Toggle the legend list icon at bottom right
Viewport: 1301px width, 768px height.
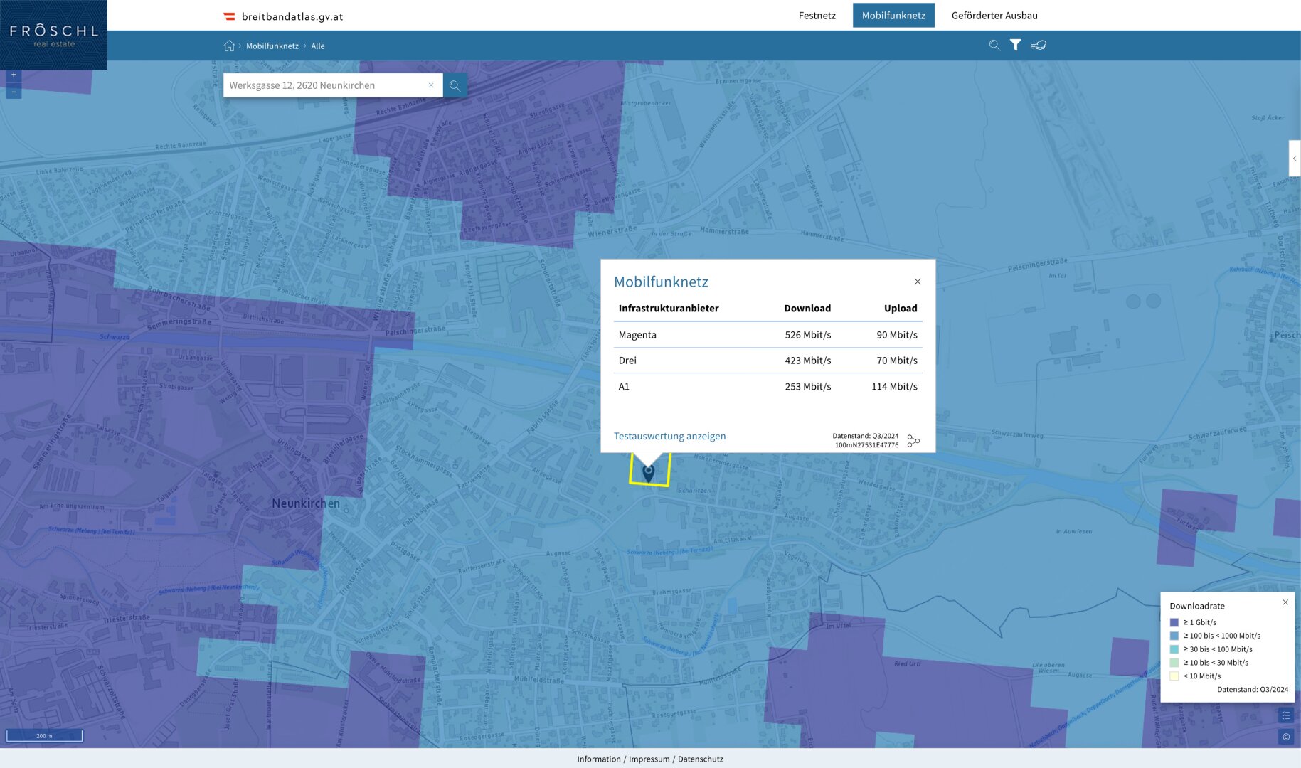tap(1285, 715)
